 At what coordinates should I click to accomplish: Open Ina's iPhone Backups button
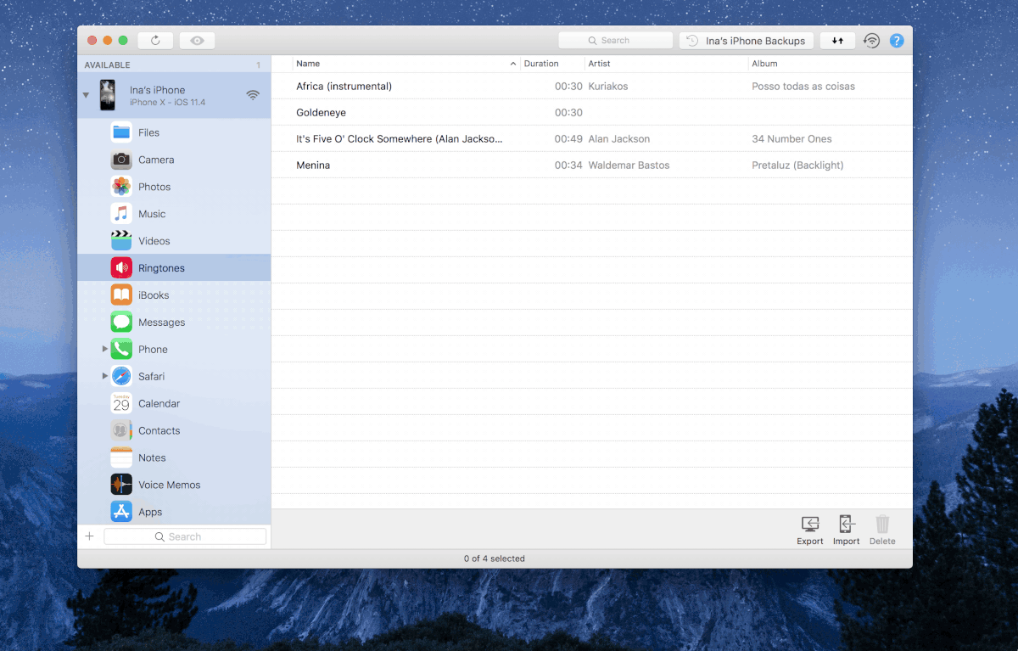(747, 41)
